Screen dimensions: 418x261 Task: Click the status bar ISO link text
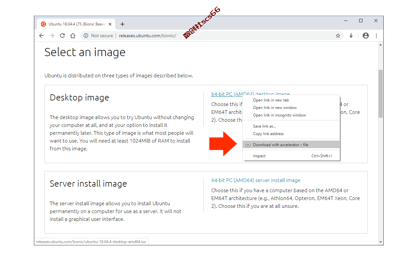pos(91,242)
